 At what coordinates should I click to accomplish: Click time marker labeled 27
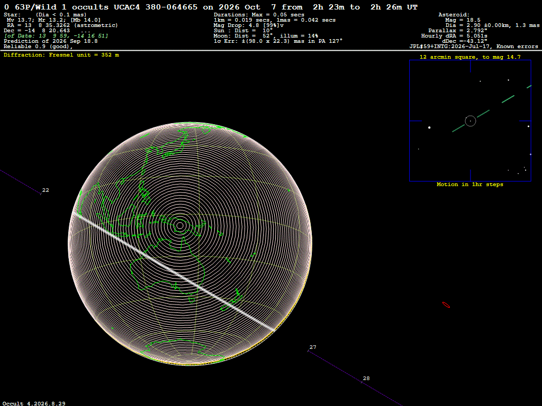pos(312,347)
